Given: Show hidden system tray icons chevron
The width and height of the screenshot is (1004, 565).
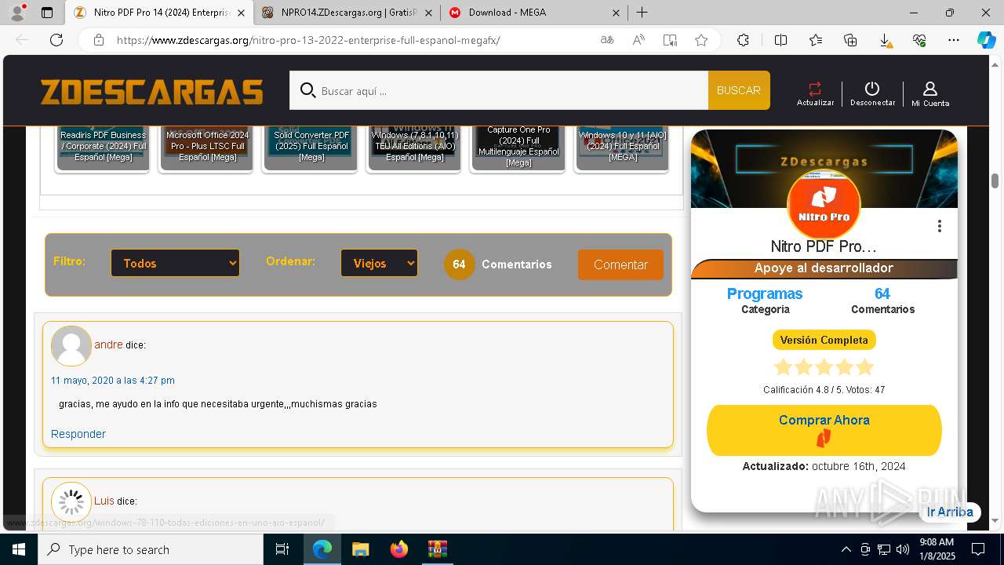Looking at the screenshot, I should pos(846,549).
